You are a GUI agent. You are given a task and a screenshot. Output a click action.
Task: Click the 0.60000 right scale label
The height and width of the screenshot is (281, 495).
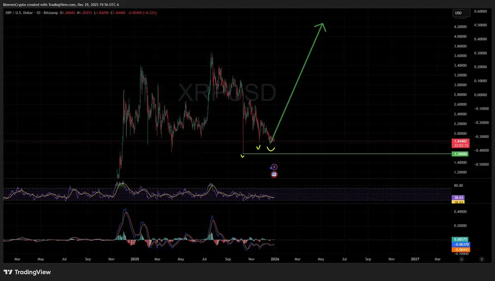point(481,12)
